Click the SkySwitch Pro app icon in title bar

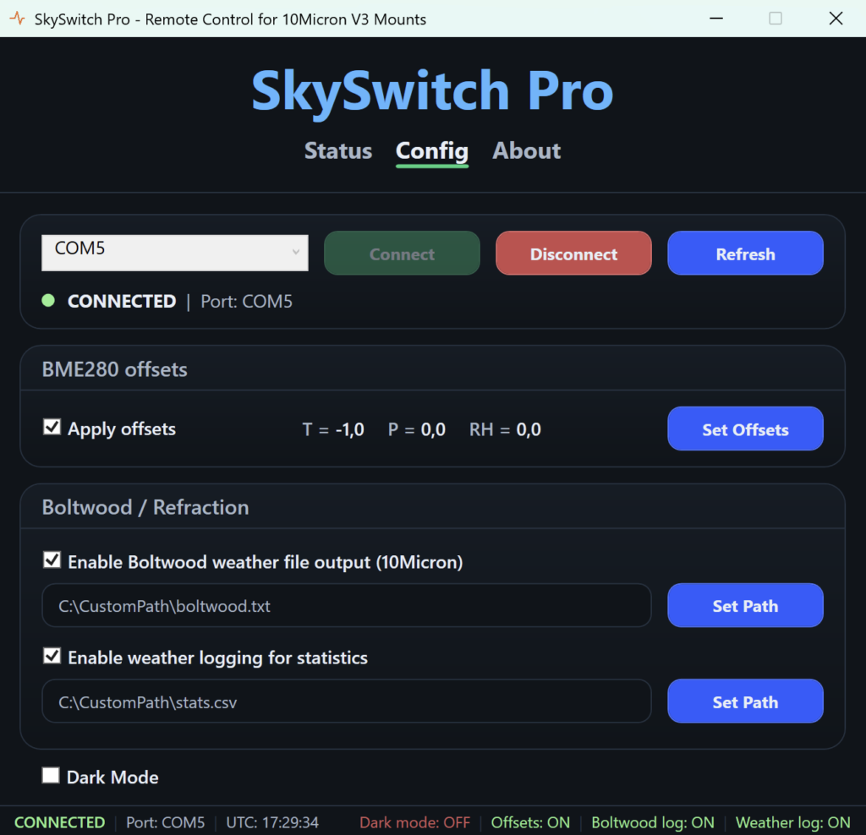coord(17,19)
